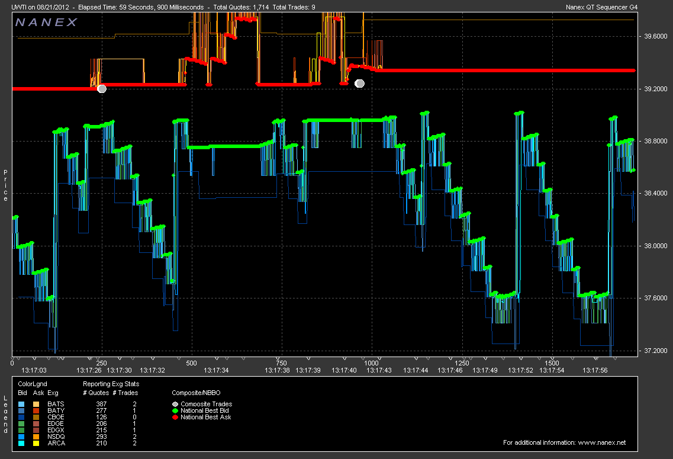
Task: Click the NSDQ bid color swatch
Action: [21, 436]
